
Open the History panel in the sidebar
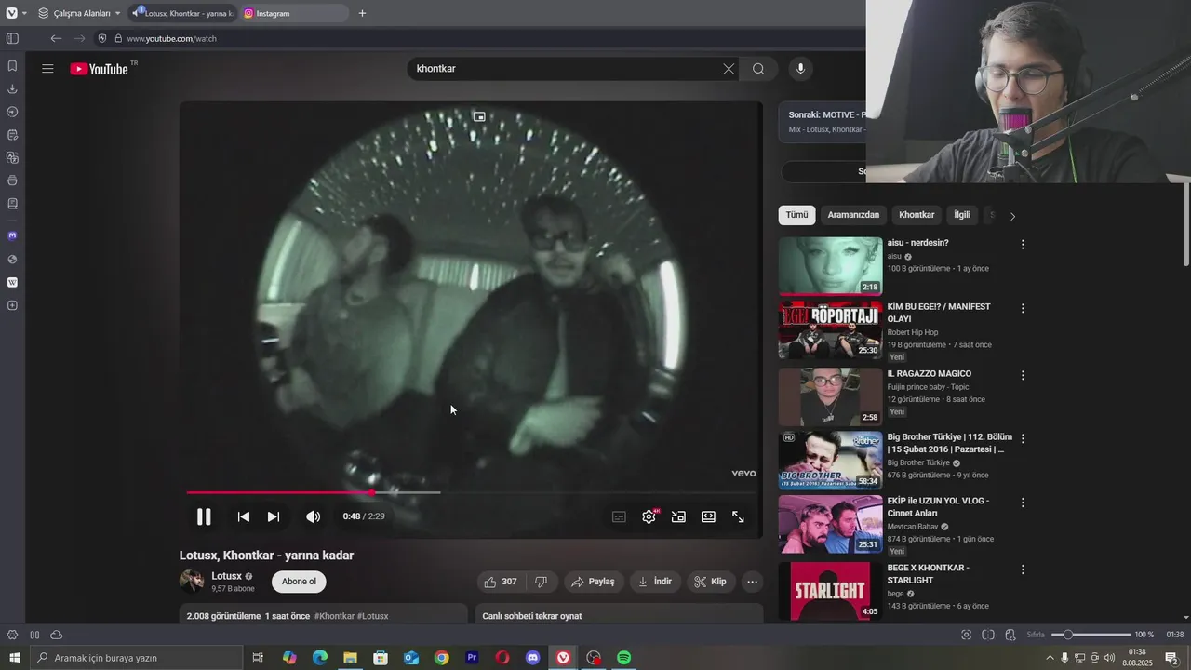[12, 112]
